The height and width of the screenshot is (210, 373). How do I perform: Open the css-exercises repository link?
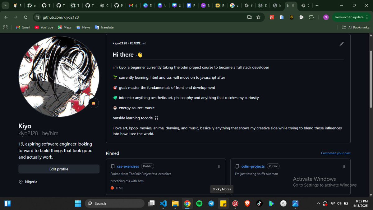coord(128,166)
